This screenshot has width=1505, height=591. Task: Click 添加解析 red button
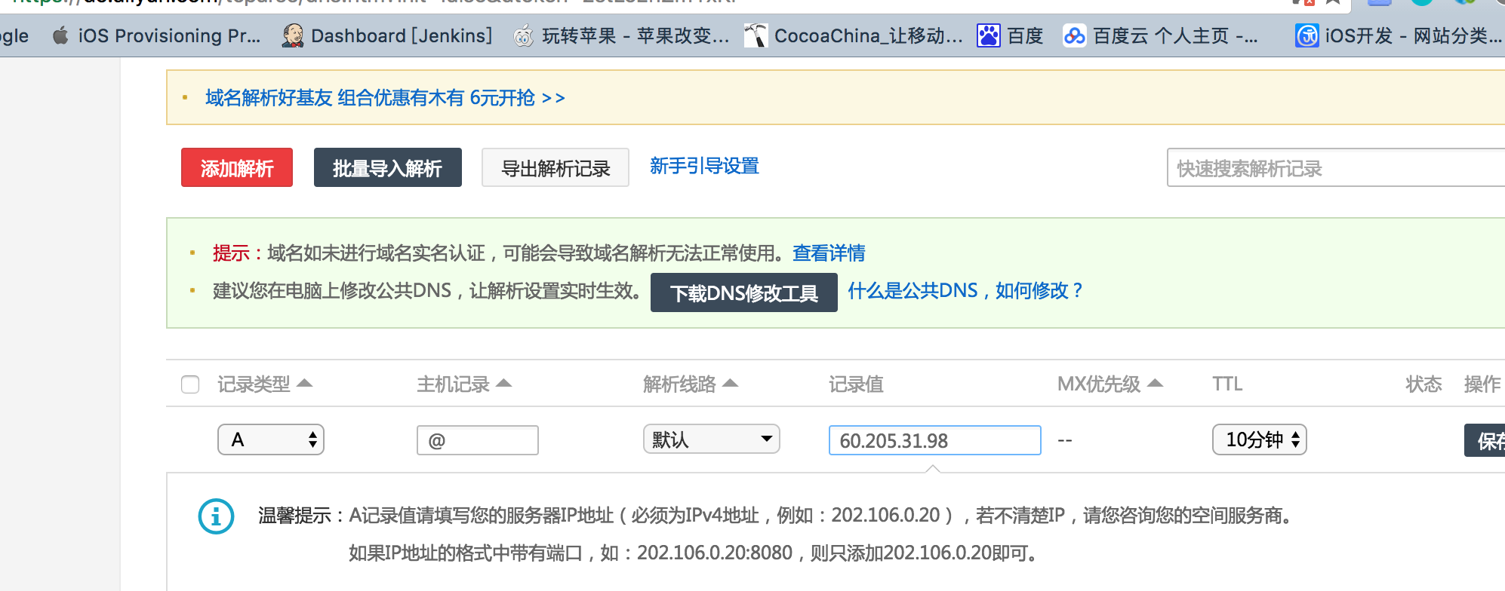tap(237, 167)
